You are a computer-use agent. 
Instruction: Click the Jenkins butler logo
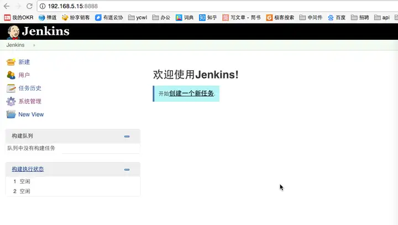point(13,32)
